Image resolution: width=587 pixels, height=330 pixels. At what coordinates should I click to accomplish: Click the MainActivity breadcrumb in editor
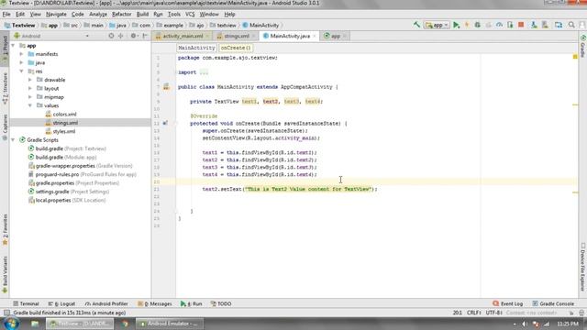[196, 48]
